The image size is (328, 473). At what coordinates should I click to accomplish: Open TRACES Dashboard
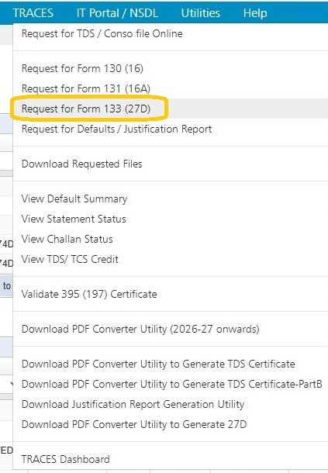pyautogui.click(x=65, y=459)
